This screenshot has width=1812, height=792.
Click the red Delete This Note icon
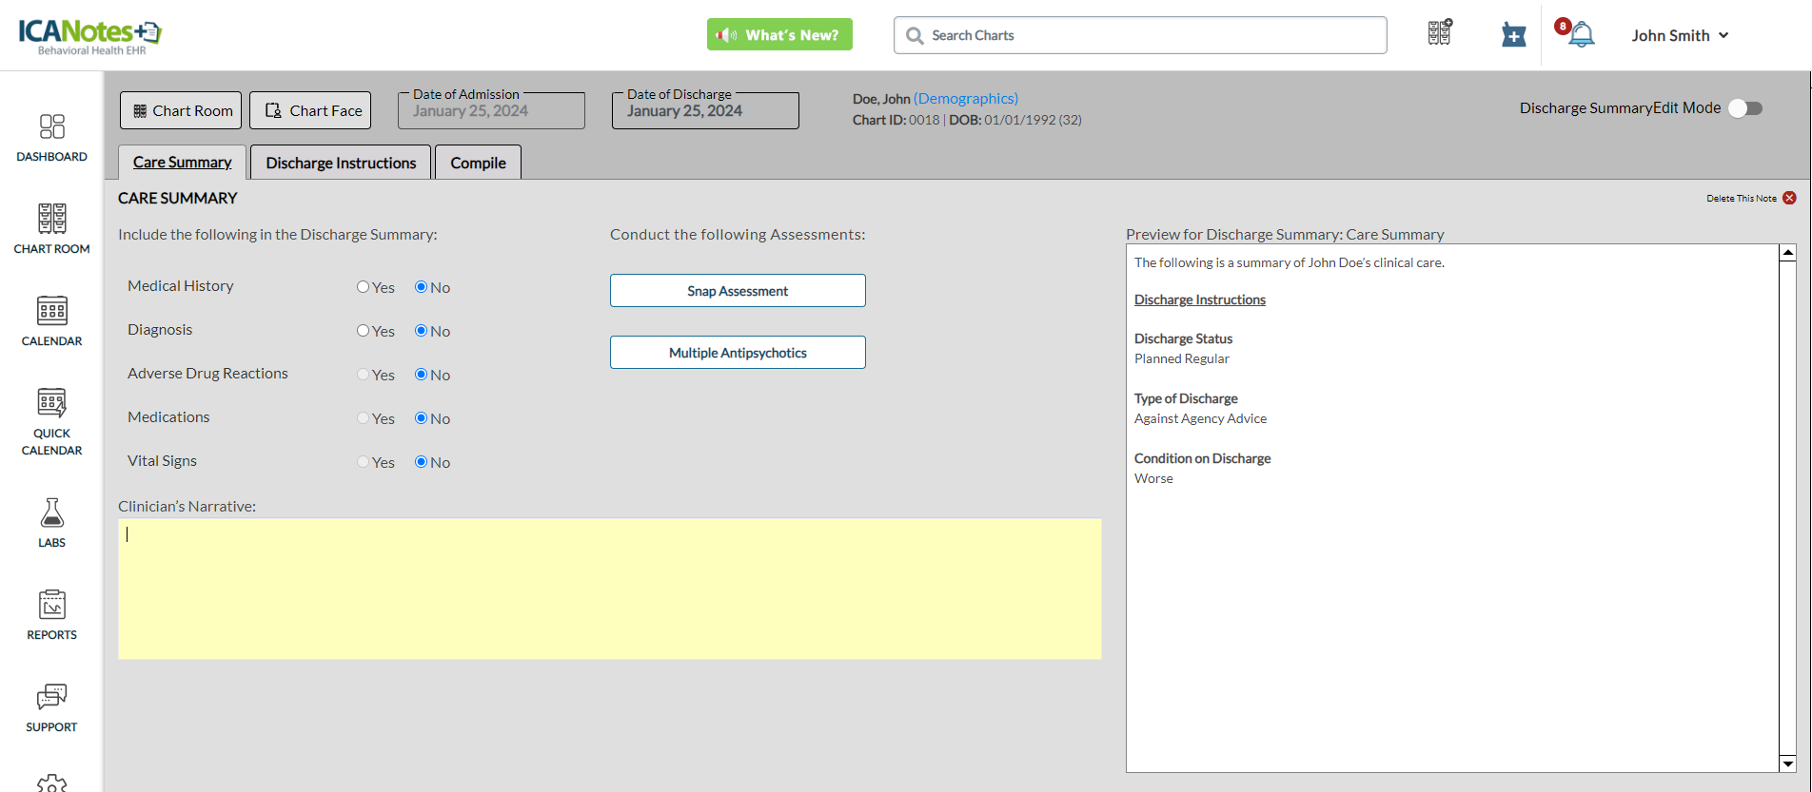pyautogui.click(x=1789, y=198)
